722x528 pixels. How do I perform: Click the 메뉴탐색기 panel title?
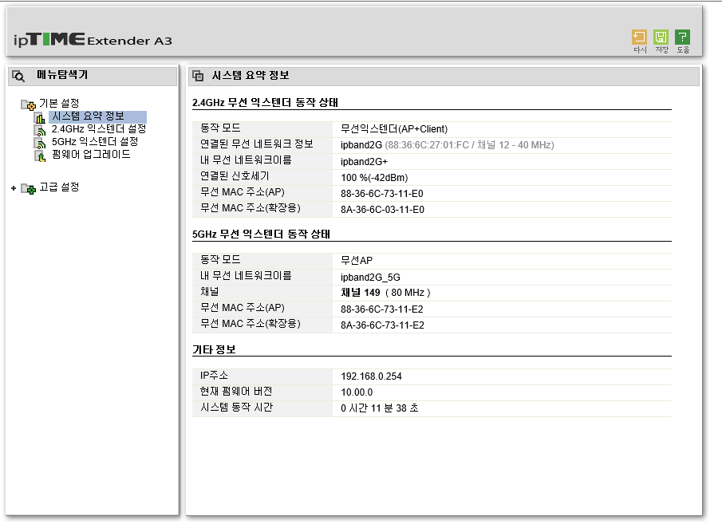[62, 75]
